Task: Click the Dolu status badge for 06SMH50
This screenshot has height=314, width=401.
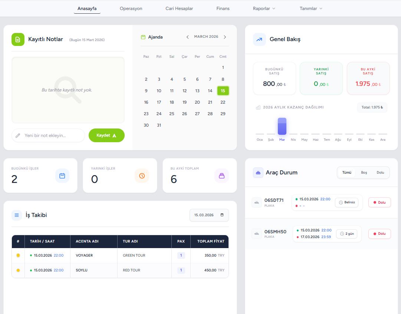Action: tap(379, 234)
